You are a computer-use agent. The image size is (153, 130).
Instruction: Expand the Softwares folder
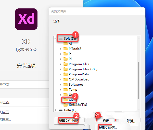(60, 85)
